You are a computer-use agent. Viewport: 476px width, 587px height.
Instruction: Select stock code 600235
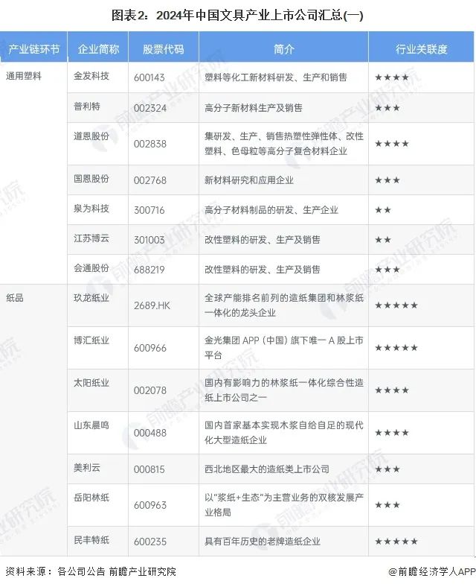(150, 542)
